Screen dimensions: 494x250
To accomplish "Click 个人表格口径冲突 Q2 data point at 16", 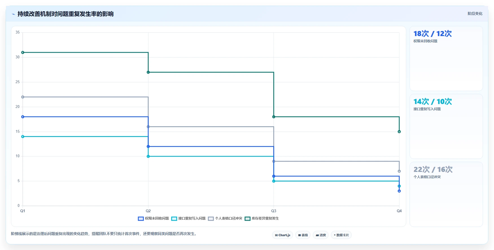I will pos(148,127).
